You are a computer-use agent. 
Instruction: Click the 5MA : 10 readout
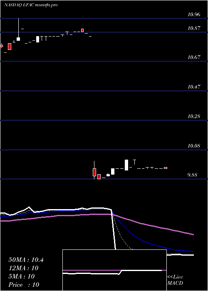[22, 276]
